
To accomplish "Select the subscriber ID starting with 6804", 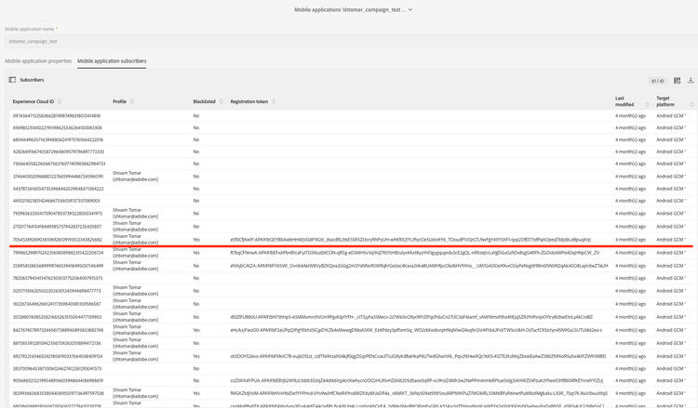I will (x=58, y=140).
